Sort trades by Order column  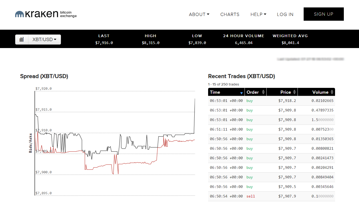[x=255, y=92]
